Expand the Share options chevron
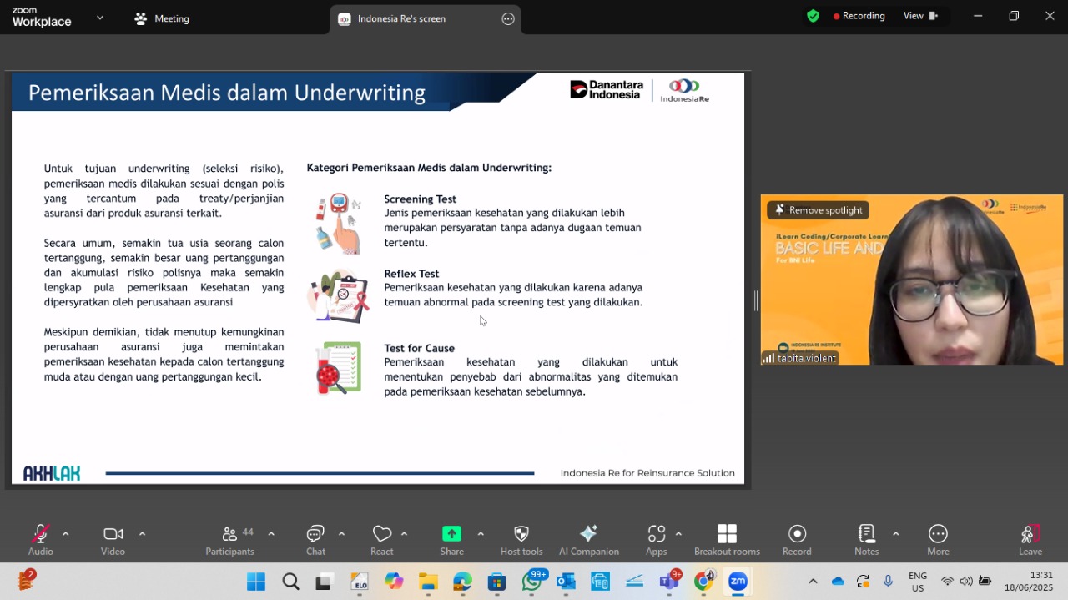Image resolution: width=1068 pixels, height=600 pixels. (481, 534)
